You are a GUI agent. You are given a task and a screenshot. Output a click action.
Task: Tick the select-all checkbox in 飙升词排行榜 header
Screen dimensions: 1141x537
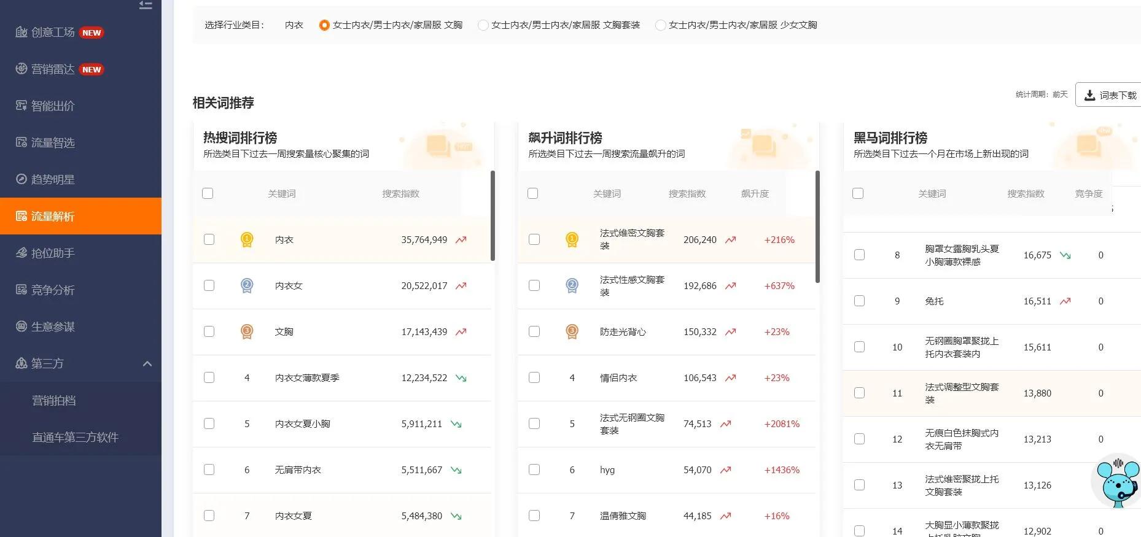532,193
